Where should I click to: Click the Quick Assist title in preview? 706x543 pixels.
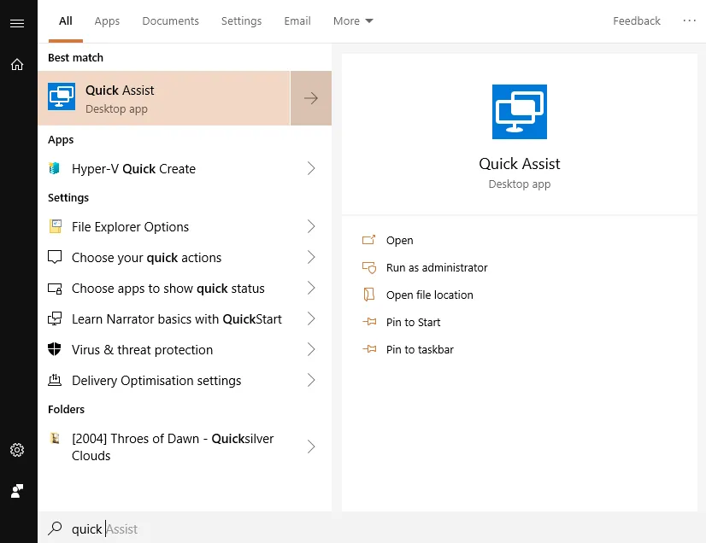point(519,164)
